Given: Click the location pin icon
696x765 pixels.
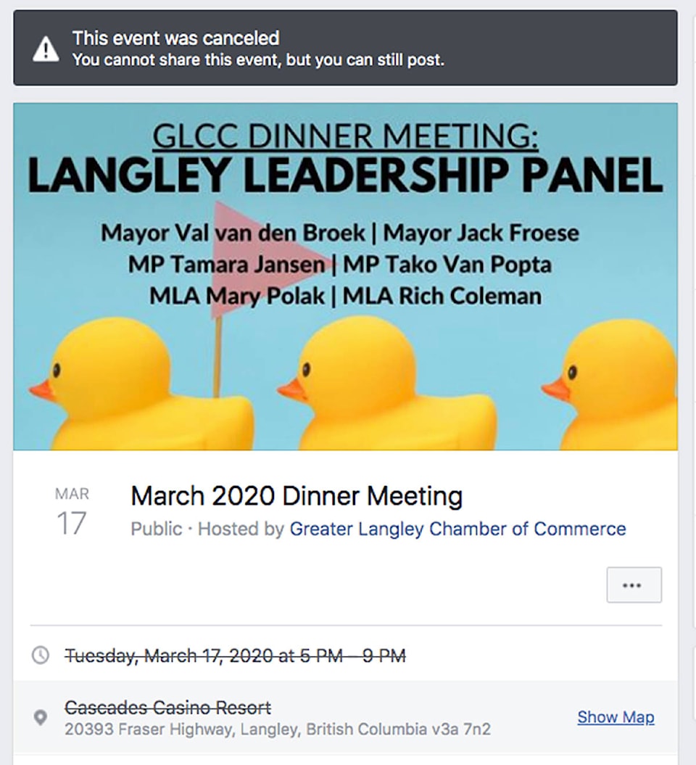Looking at the screenshot, I should [x=41, y=717].
